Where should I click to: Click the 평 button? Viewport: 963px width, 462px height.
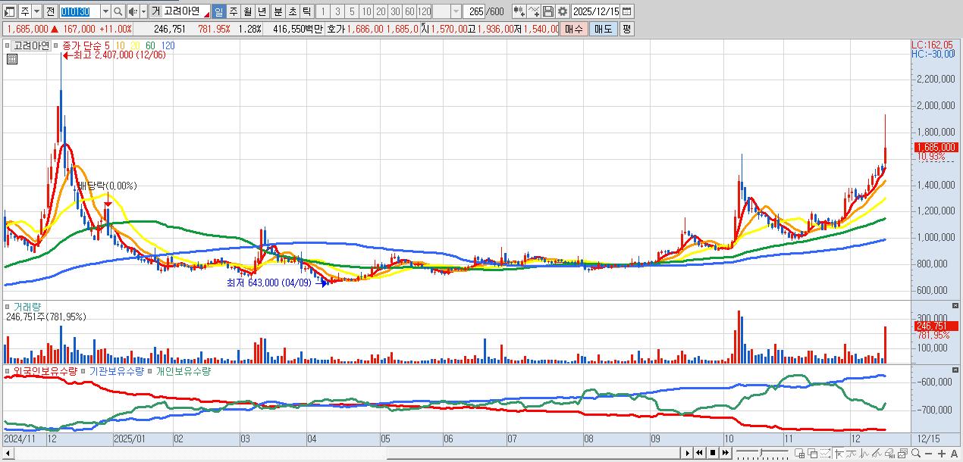(626, 29)
